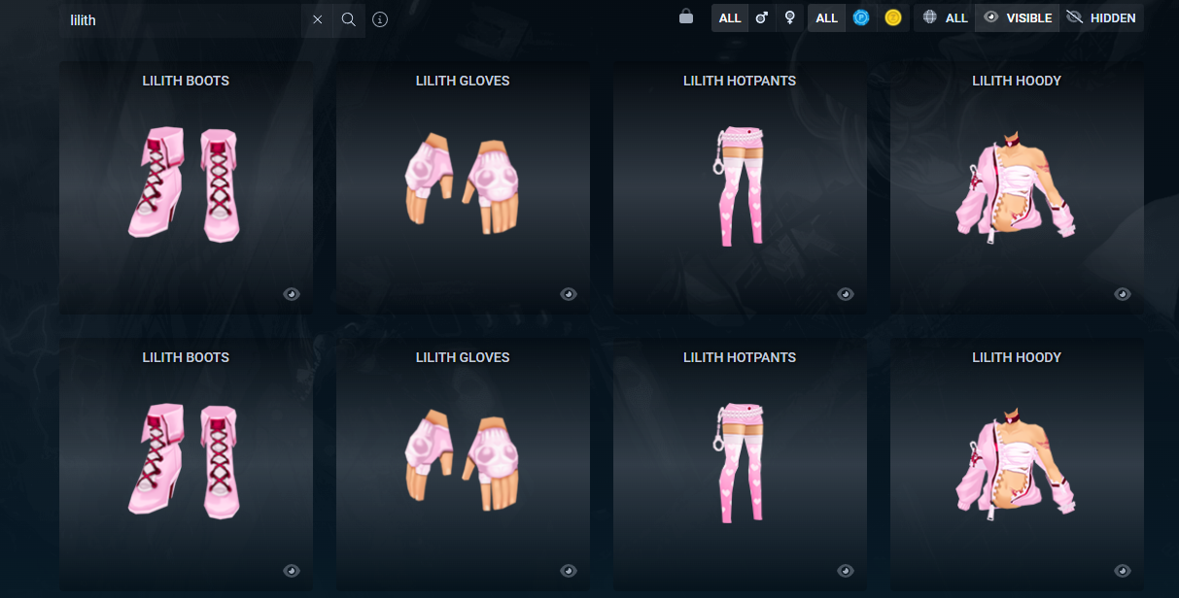Filter items by female gender symbol

790,18
